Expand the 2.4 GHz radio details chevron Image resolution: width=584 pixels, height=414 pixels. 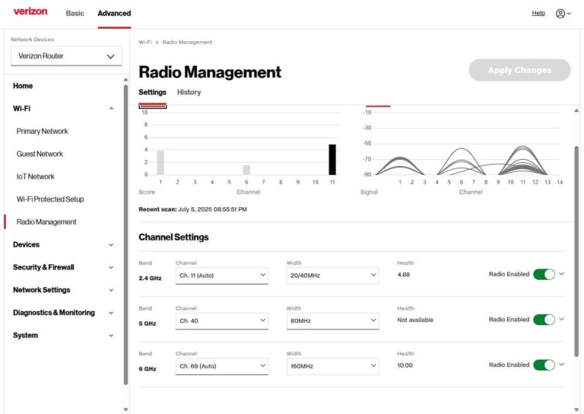click(562, 274)
